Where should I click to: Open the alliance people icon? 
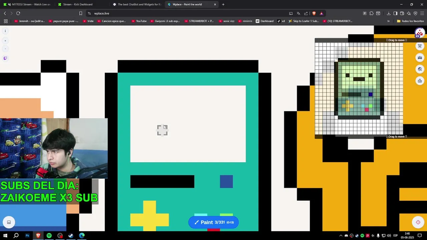click(420, 58)
